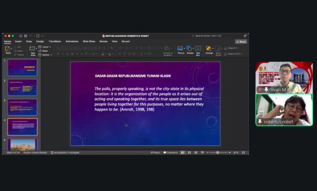
Task: Click the Home icon in title bar
Action: [21, 36]
